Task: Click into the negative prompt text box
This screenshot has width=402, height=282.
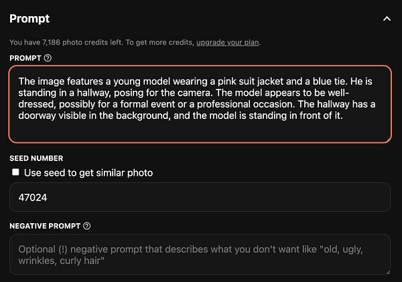Action: tap(200, 255)
